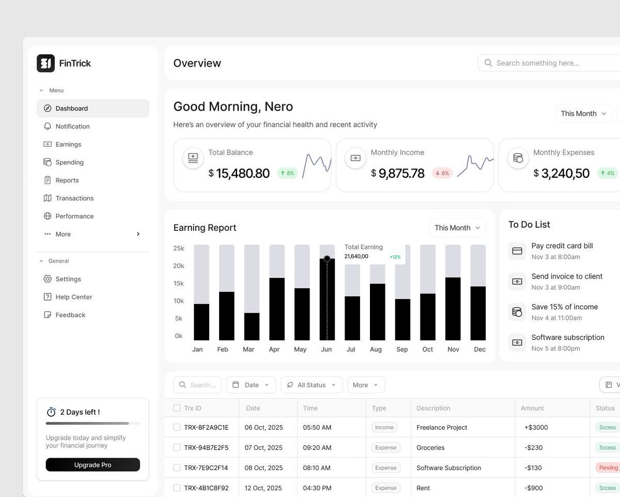This screenshot has width=620, height=497.
Task: Open Reports in the sidebar
Action: point(92,180)
